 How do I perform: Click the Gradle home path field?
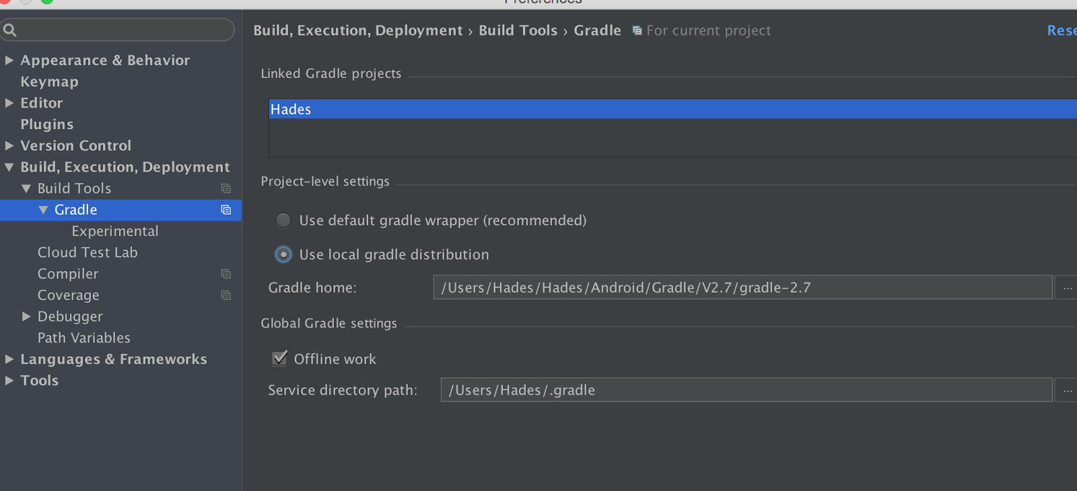coord(742,287)
